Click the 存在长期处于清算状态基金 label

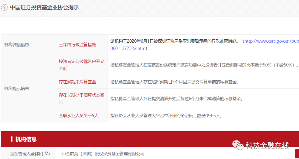(82, 99)
